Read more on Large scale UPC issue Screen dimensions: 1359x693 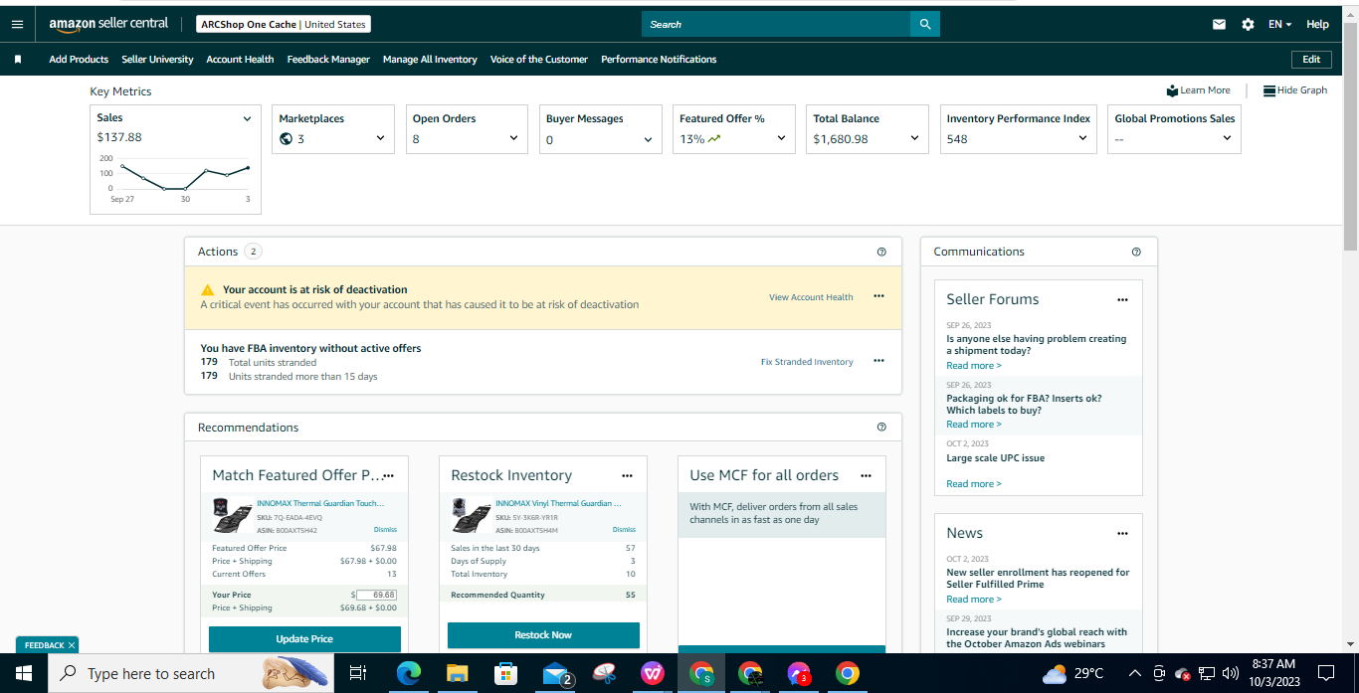pos(974,484)
